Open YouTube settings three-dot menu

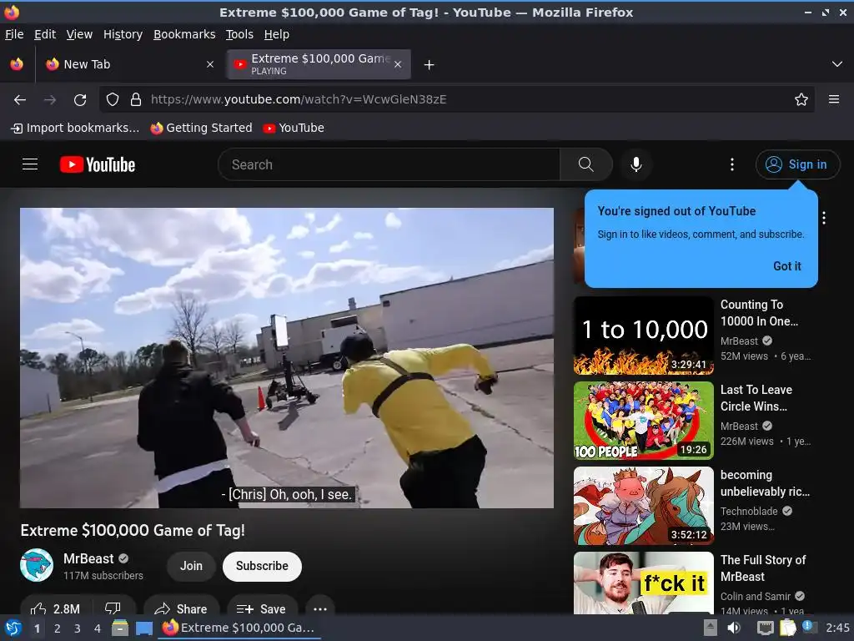click(x=732, y=164)
